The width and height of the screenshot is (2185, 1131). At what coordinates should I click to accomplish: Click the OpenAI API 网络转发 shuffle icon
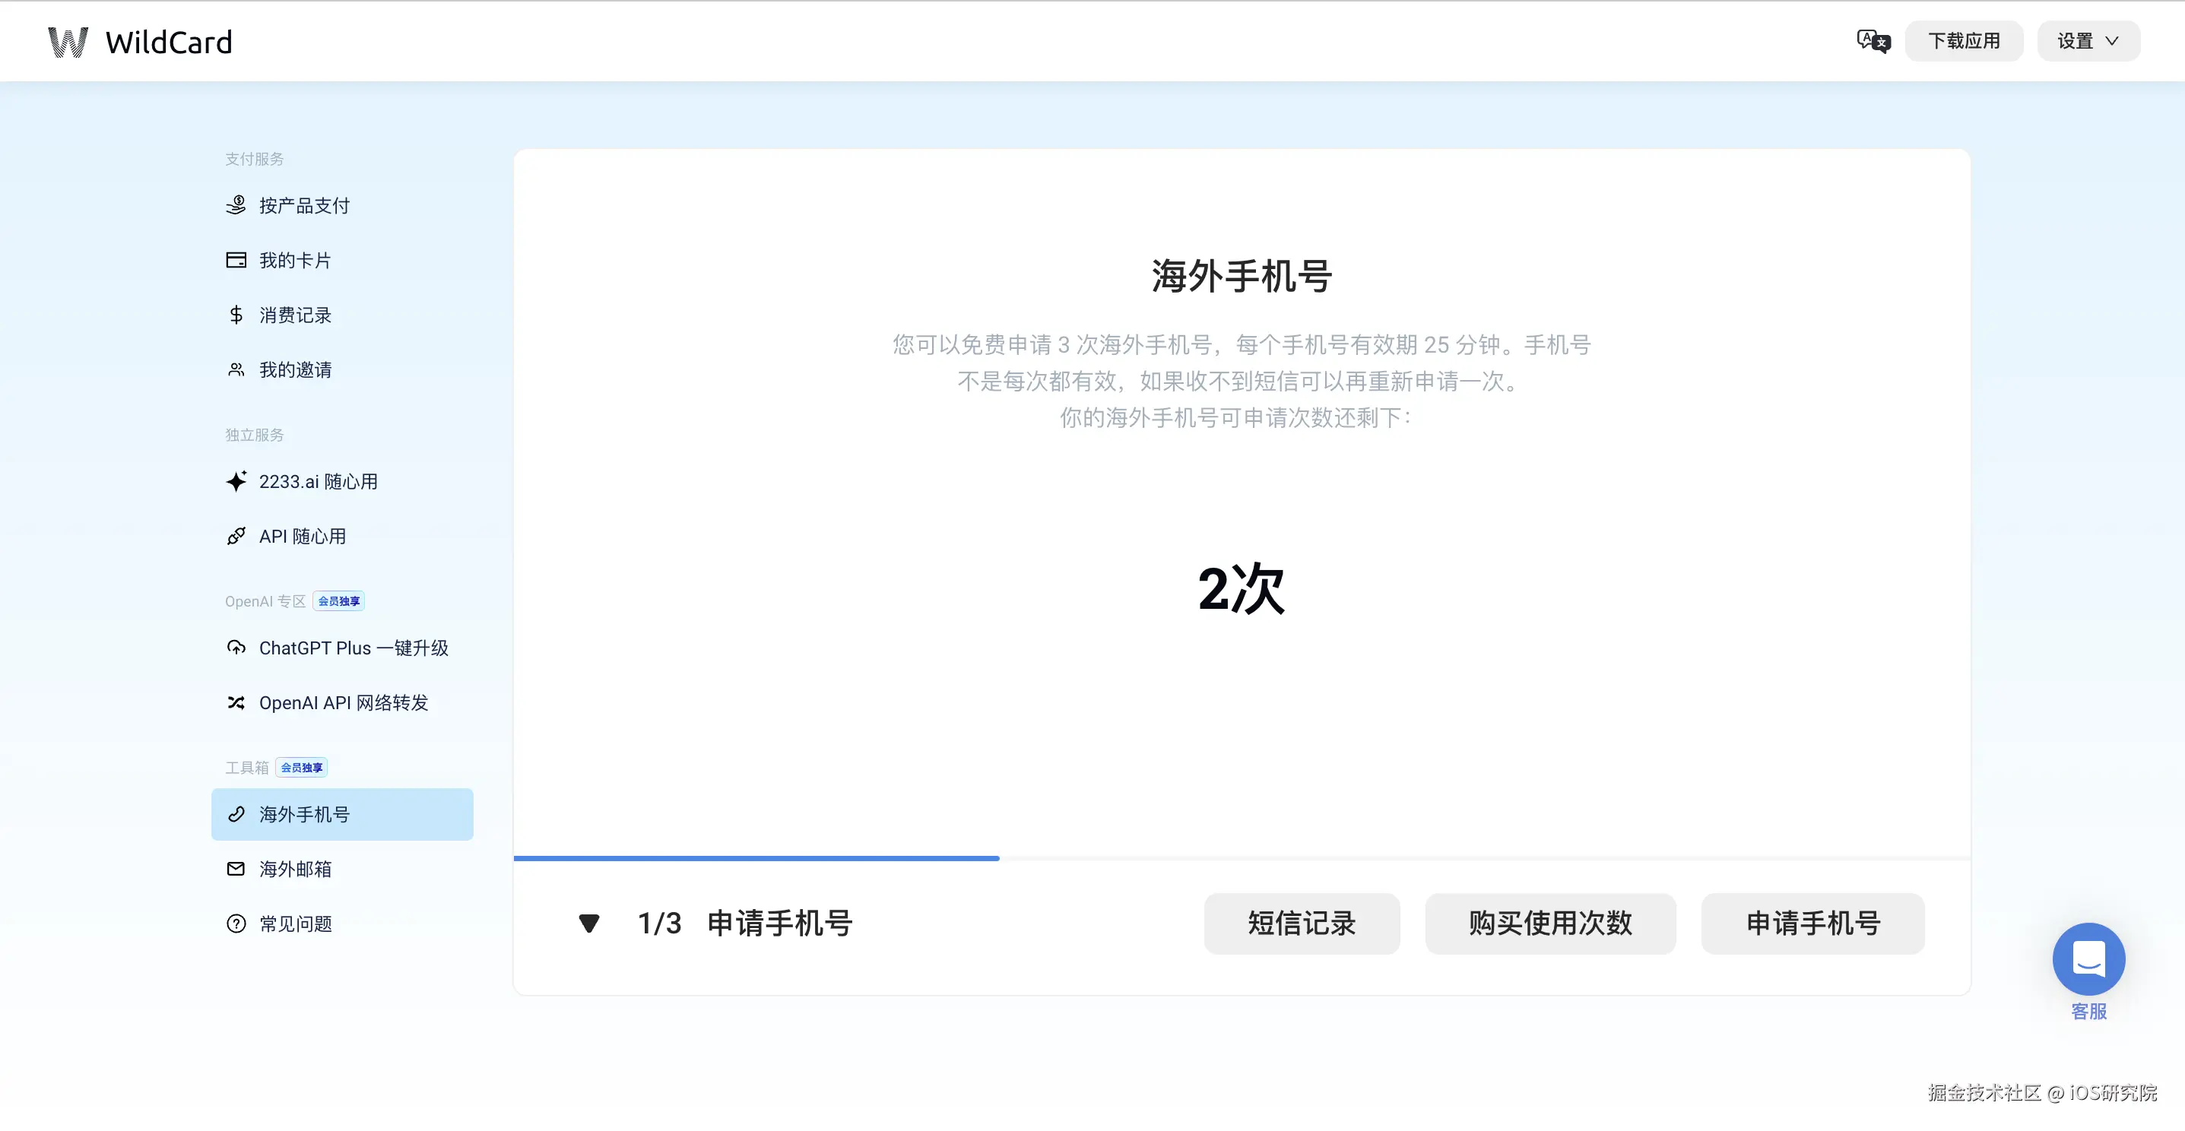(236, 702)
